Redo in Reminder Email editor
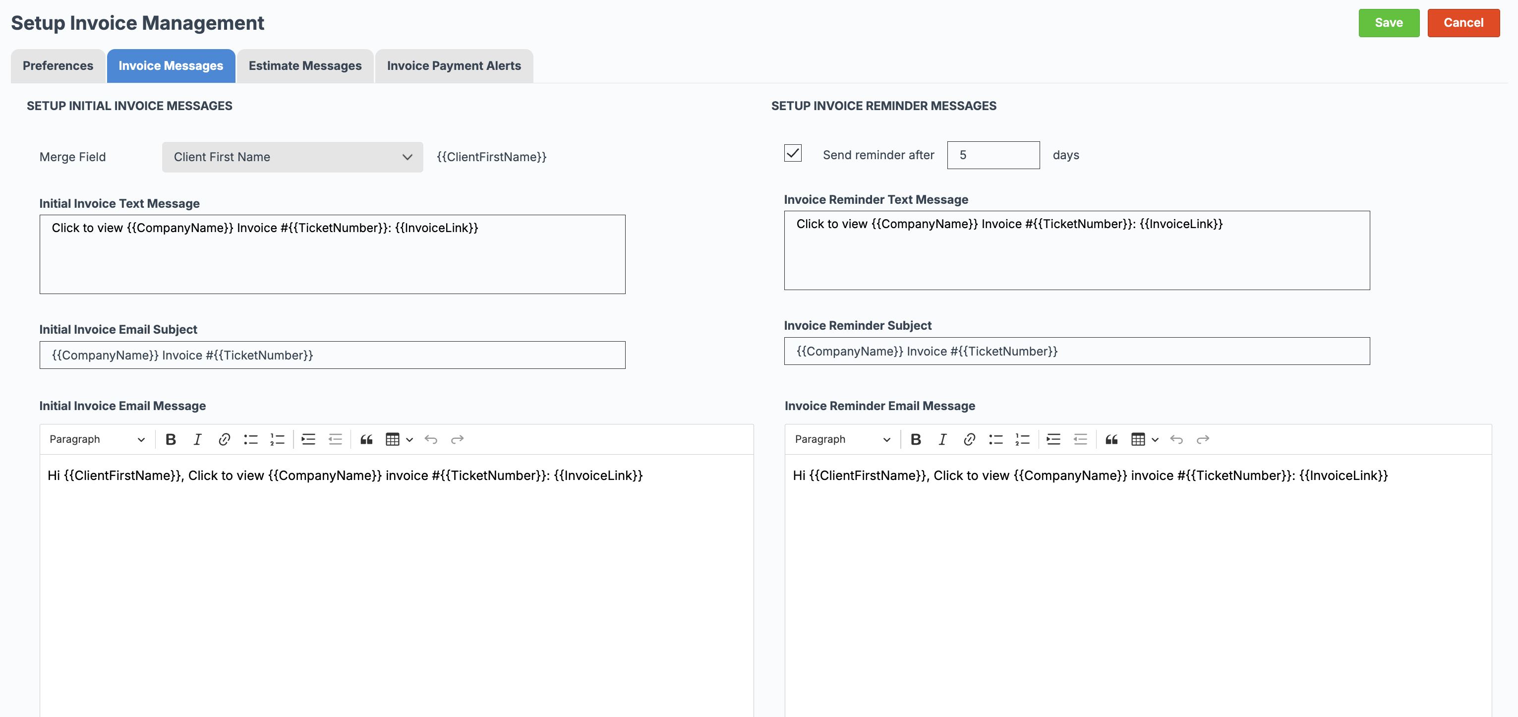The image size is (1518, 717). tap(1203, 439)
